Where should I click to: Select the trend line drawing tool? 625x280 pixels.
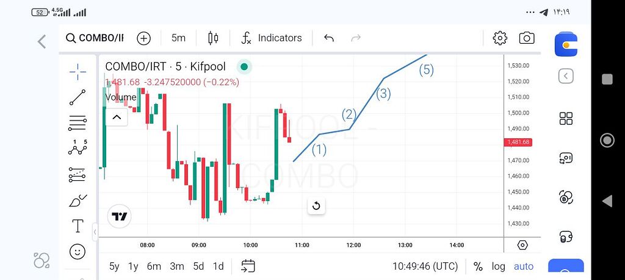(78, 97)
